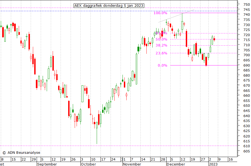This screenshot has width=251, height=166.
Task: Select the '720' price axis value
Action: pos(247,35)
